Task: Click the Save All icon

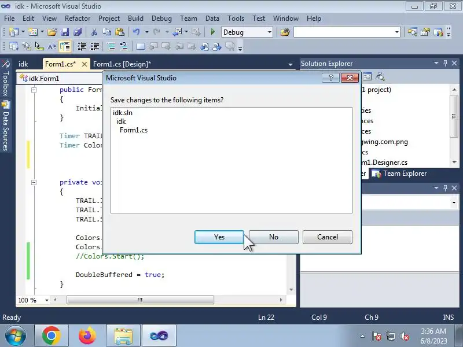Action: click(x=78, y=32)
